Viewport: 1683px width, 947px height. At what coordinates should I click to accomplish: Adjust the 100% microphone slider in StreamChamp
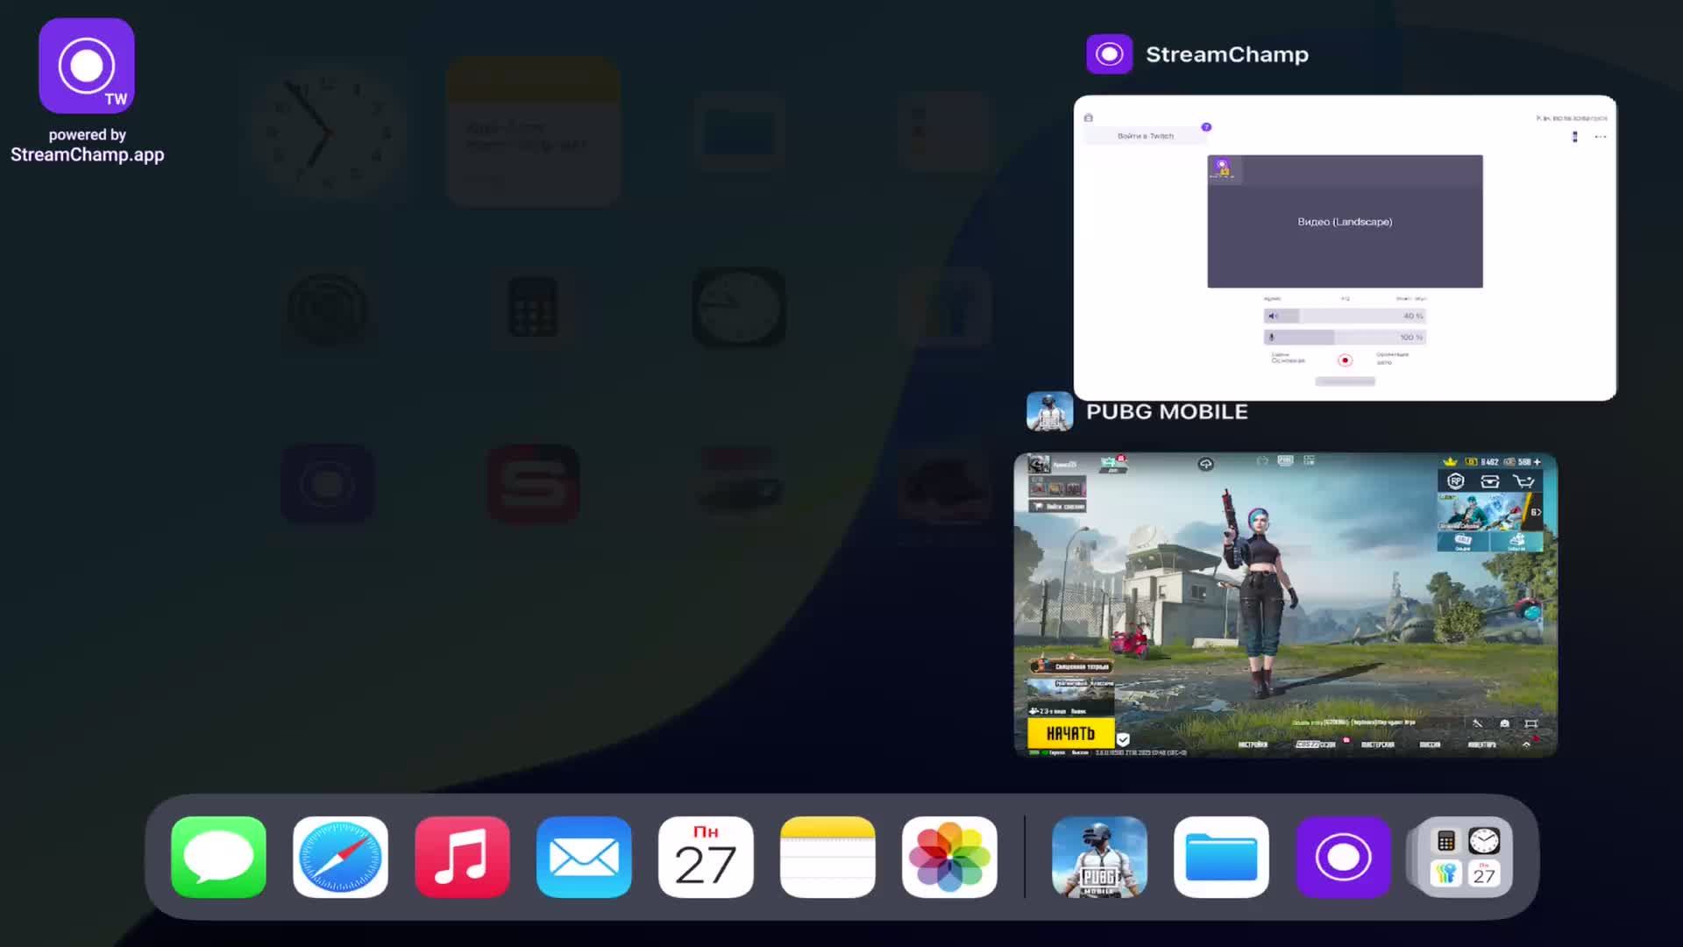pos(1345,337)
